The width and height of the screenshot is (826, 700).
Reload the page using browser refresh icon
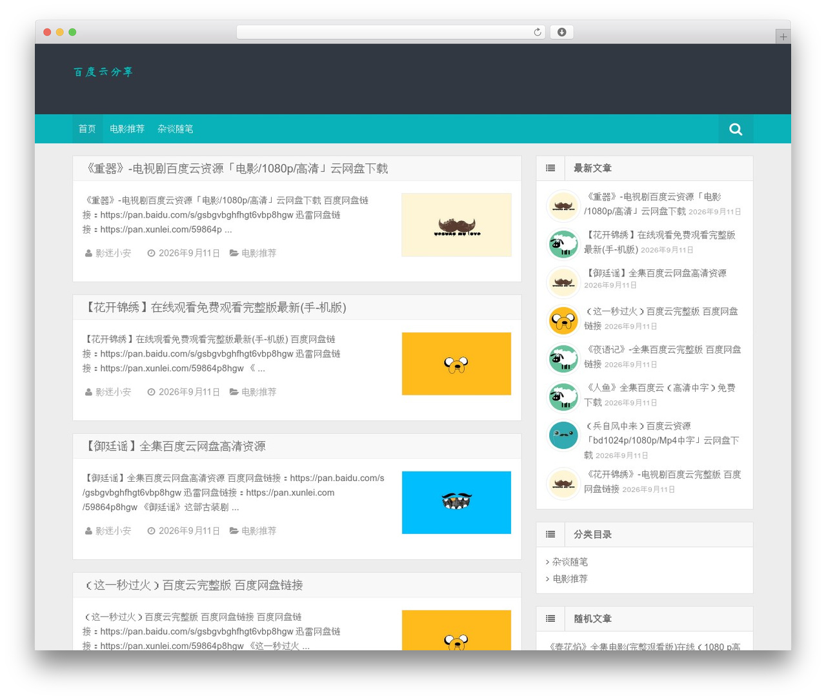[538, 32]
